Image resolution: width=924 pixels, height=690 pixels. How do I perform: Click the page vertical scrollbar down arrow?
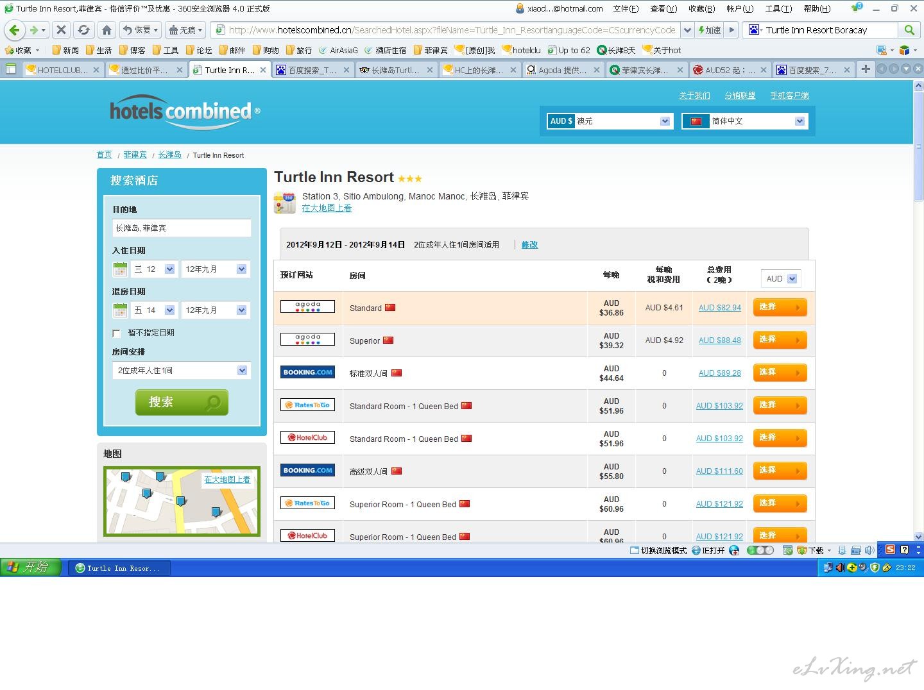pyautogui.click(x=918, y=537)
